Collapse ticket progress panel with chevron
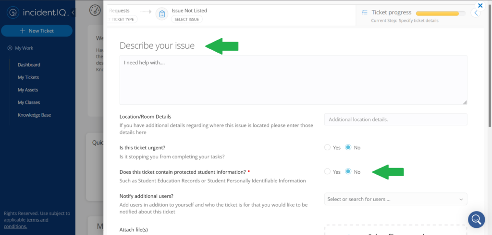Image resolution: width=492 pixels, height=235 pixels. [x=476, y=13]
